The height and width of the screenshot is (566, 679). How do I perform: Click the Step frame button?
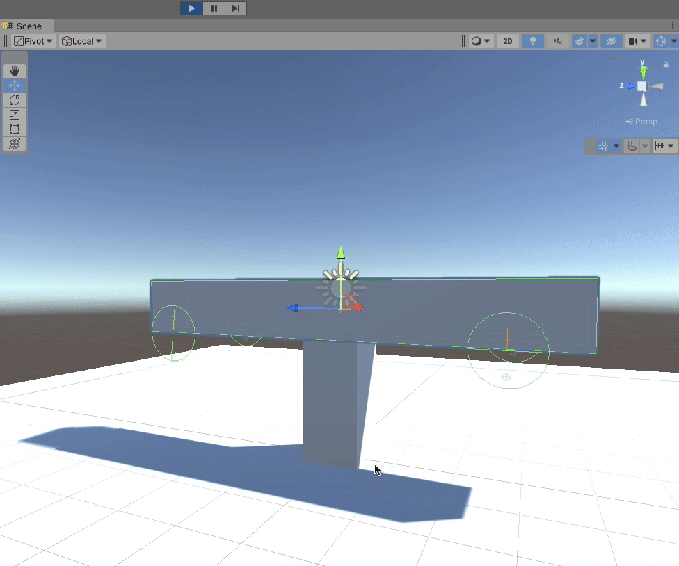pos(236,8)
